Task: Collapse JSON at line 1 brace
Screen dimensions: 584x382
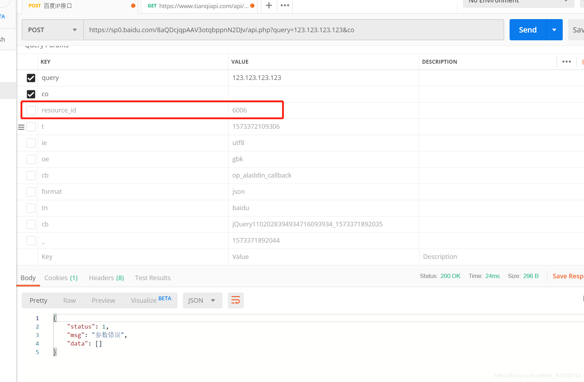Action: pyautogui.click(x=55, y=318)
